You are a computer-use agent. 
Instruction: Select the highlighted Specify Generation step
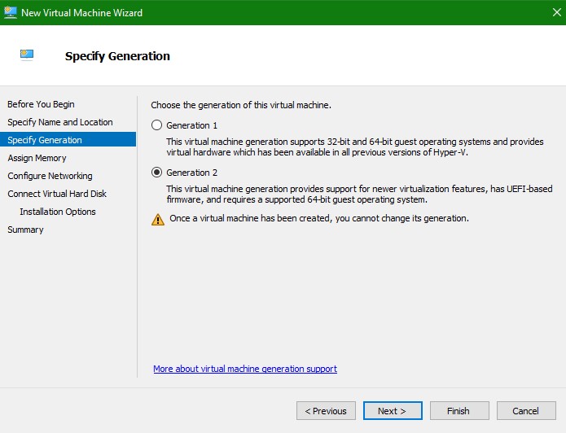(x=45, y=140)
